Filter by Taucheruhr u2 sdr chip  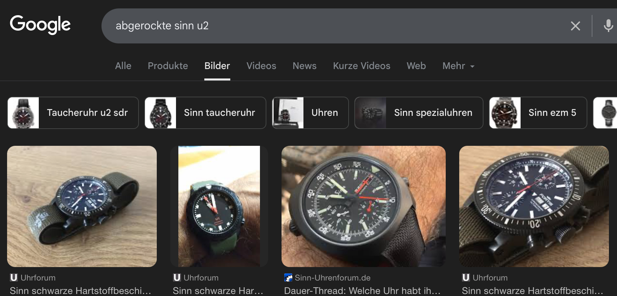coord(73,113)
